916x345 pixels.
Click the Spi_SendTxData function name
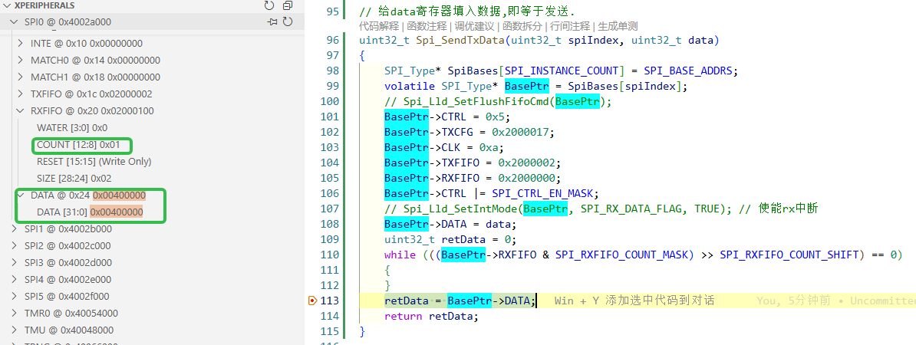point(460,41)
